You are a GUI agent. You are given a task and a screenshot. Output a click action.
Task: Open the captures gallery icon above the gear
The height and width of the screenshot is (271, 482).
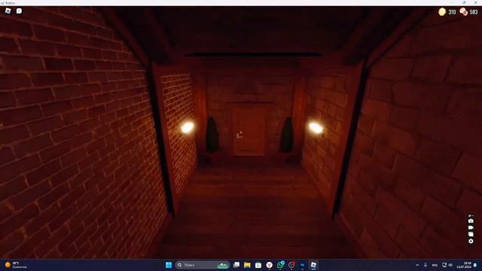[x=471, y=234]
